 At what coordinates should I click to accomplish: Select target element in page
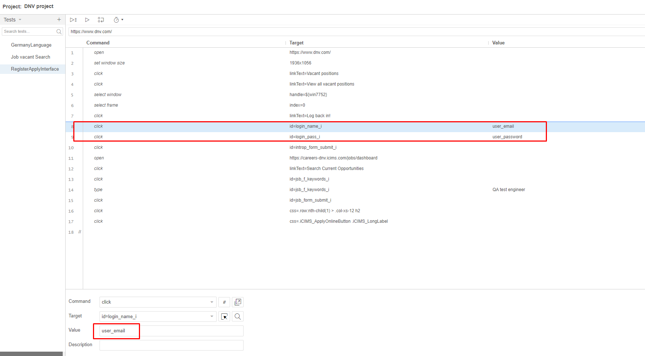(x=224, y=316)
